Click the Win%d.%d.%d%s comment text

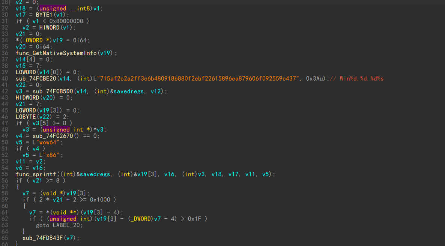tap(361, 78)
